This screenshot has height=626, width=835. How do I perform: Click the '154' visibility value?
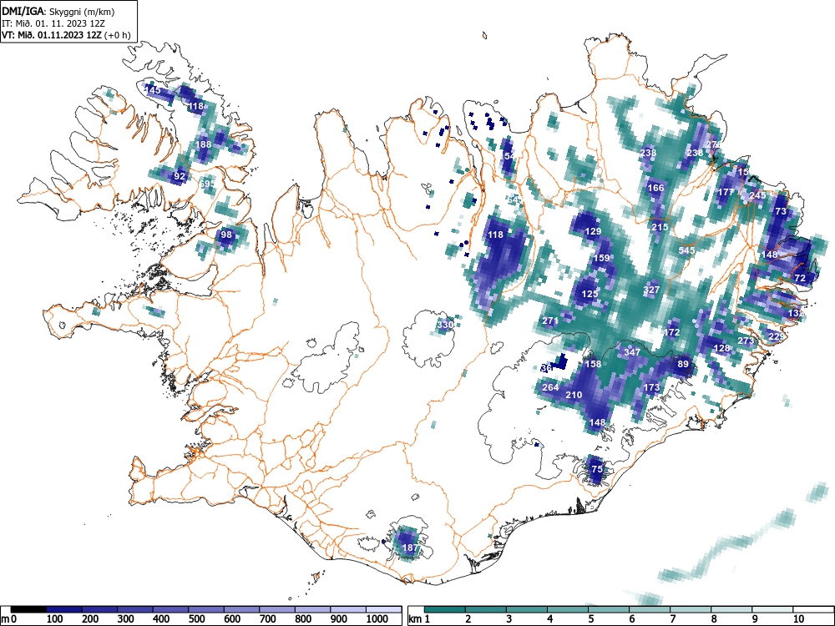click(x=509, y=156)
